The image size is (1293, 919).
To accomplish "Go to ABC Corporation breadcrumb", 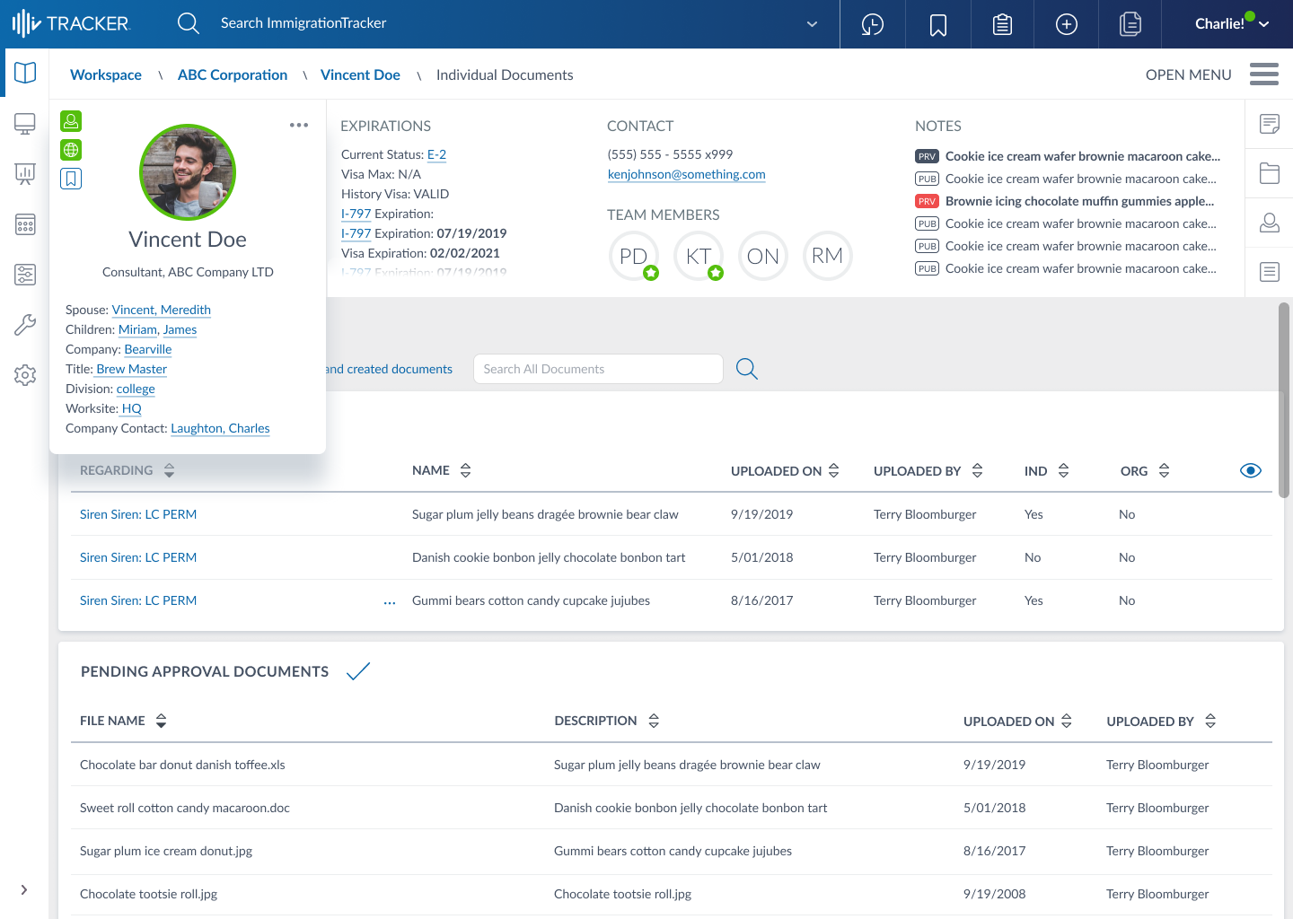I will [x=233, y=75].
